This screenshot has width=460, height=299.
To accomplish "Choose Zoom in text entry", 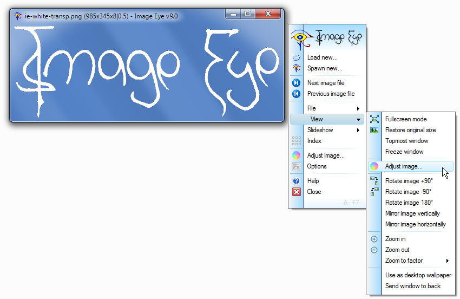I will [x=395, y=239].
